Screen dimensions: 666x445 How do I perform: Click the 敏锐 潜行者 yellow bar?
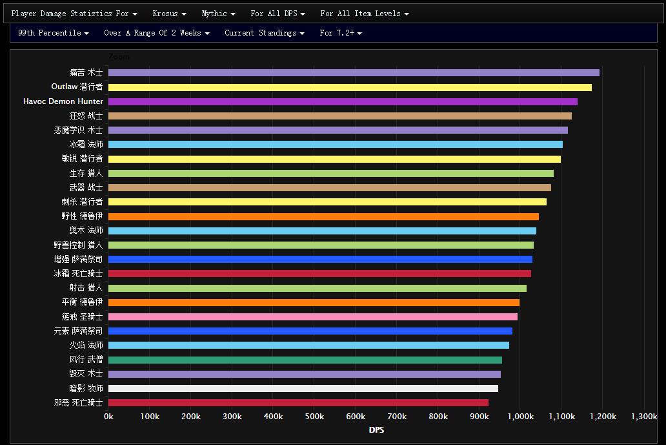coord(335,159)
